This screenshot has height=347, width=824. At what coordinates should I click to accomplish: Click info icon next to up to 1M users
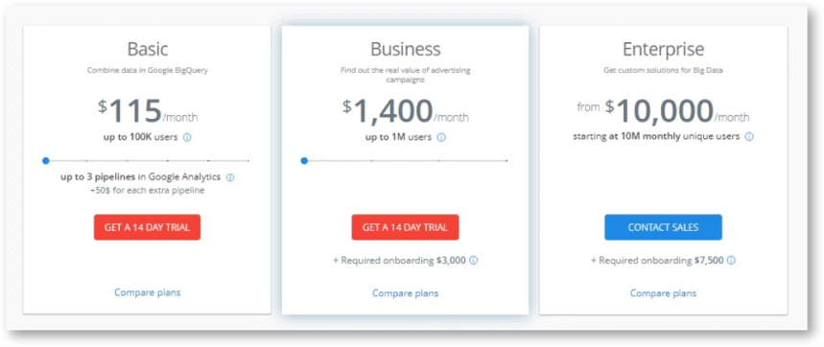click(441, 137)
